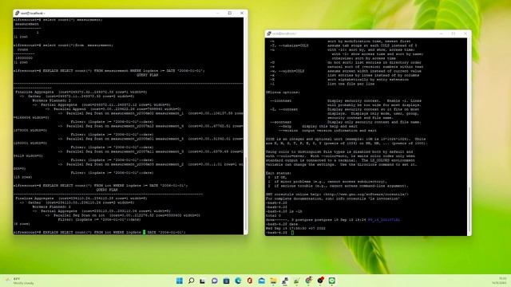Switch to PuTTY in the taskbar
Image resolution: width=511 pixels, height=287 pixels.
click(285, 281)
